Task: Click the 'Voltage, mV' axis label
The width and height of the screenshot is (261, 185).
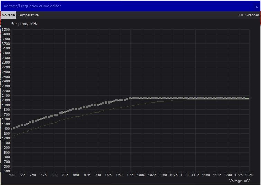Action: point(239,181)
